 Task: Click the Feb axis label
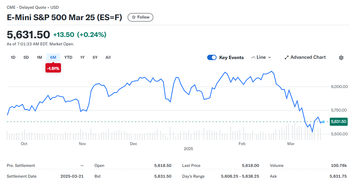coord(242,144)
